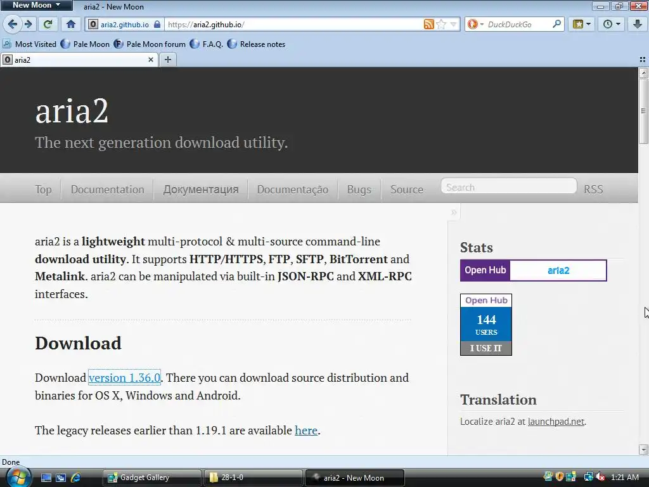Close the aria2 tab
This screenshot has height=487, width=649.
(x=151, y=60)
